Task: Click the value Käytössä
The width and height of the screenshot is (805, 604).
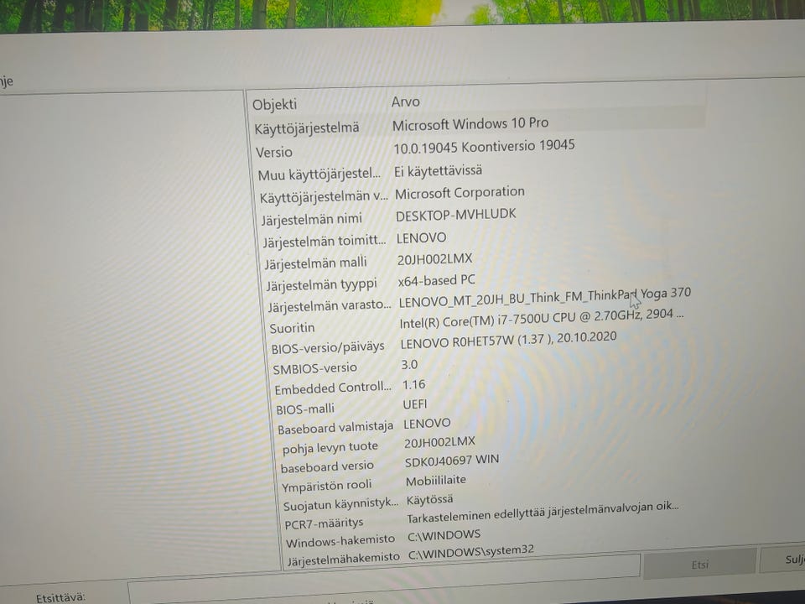Action: point(429,500)
